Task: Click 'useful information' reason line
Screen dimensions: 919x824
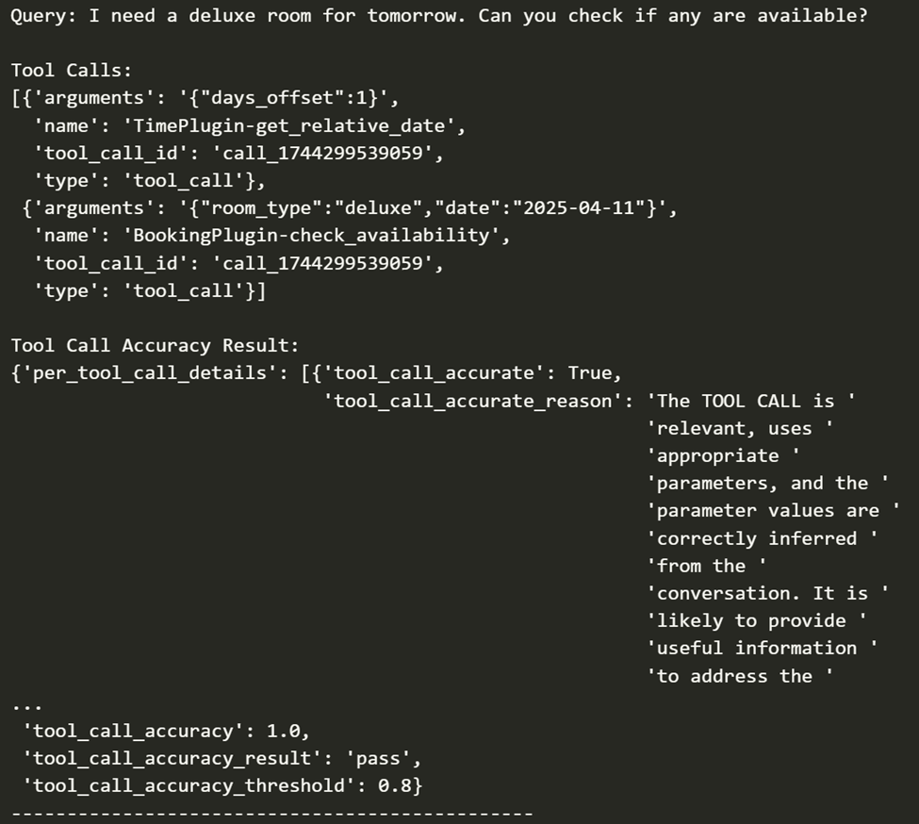Action: 756,649
